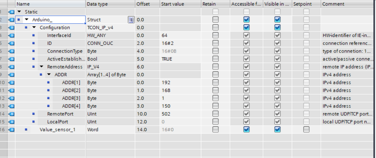The height and width of the screenshot is (158, 376).
Task: Click the tag icon of the Static row
Action: [x=11, y=12]
